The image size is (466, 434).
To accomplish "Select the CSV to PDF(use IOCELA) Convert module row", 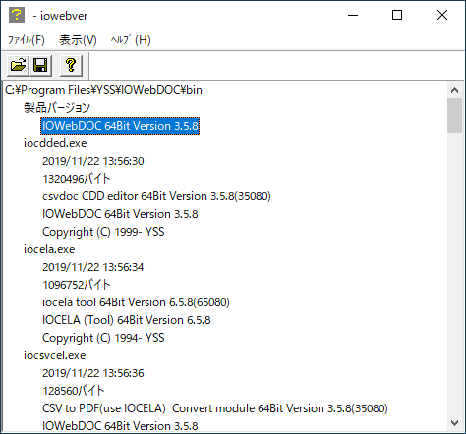I will 215,408.
